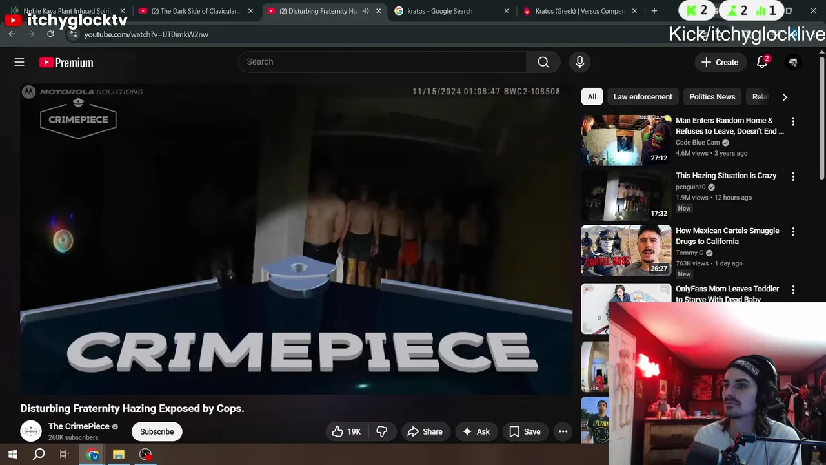
Task: Start voice search with microphone icon
Action: pyautogui.click(x=579, y=62)
